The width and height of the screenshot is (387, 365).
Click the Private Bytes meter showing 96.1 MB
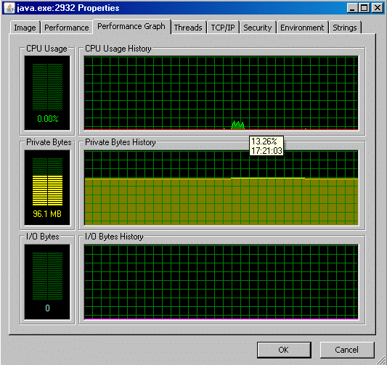tap(47, 187)
